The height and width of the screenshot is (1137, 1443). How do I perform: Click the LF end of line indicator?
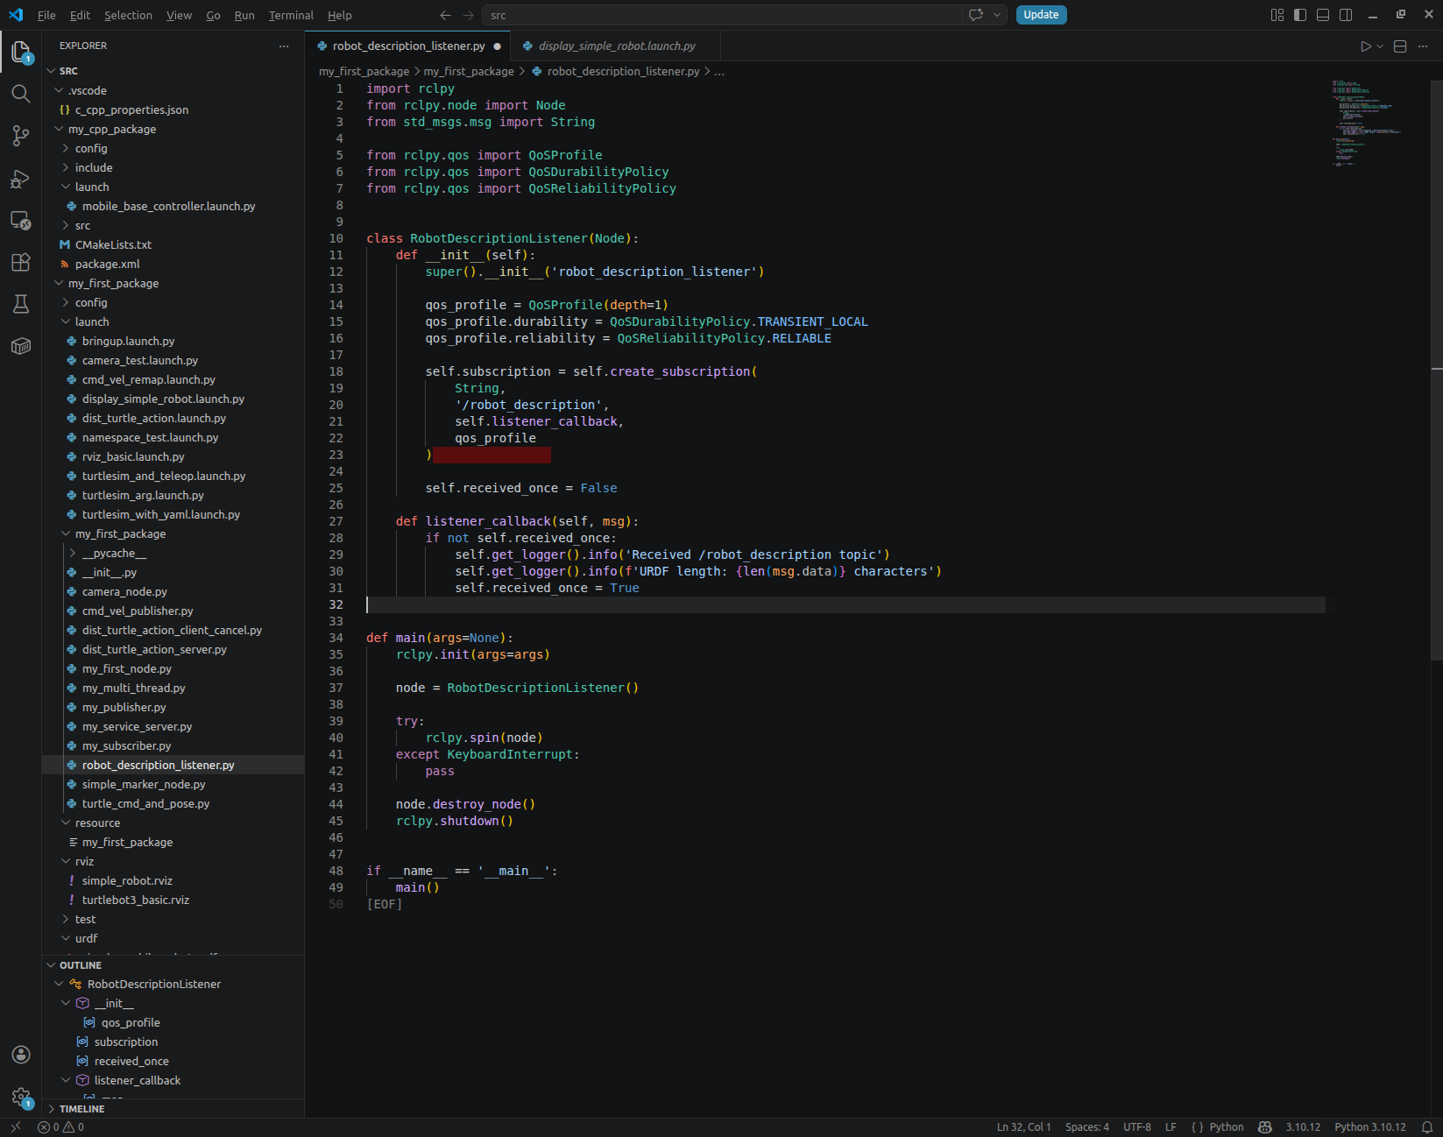[1171, 1127]
